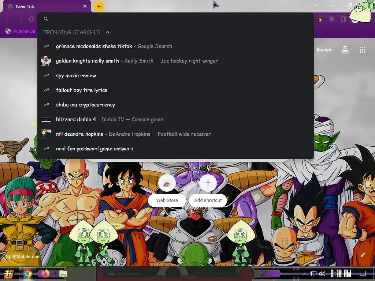The height and width of the screenshot is (281, 375).
Task: Open the Windows Start button
Action: click(9, 274)
